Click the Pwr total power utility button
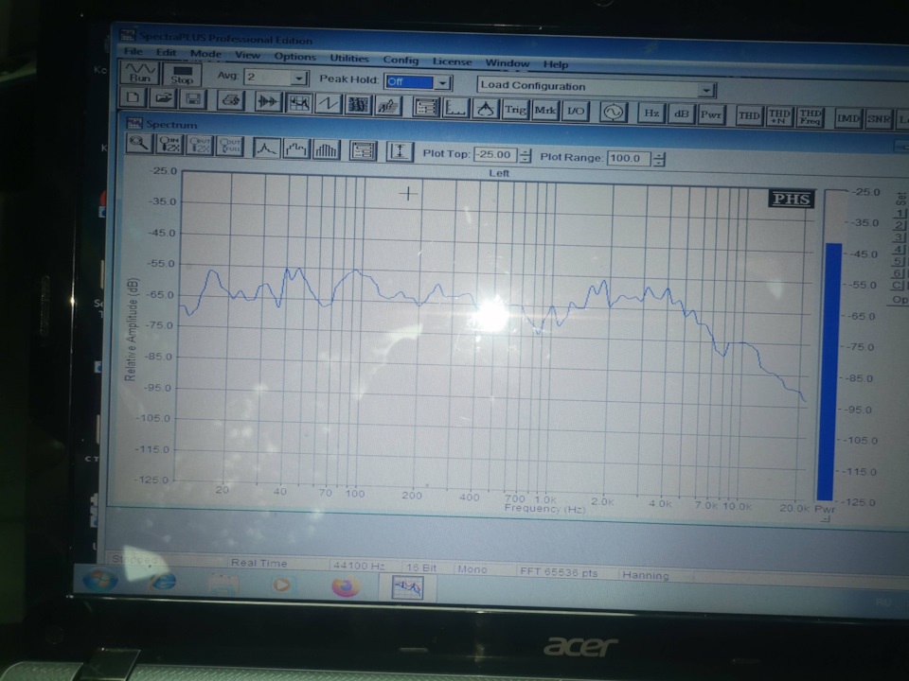Image resolution: width=909 pixels, height=681 pixels. click(711, 114)
